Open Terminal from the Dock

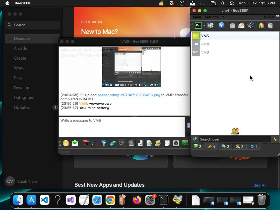(164, 200)
